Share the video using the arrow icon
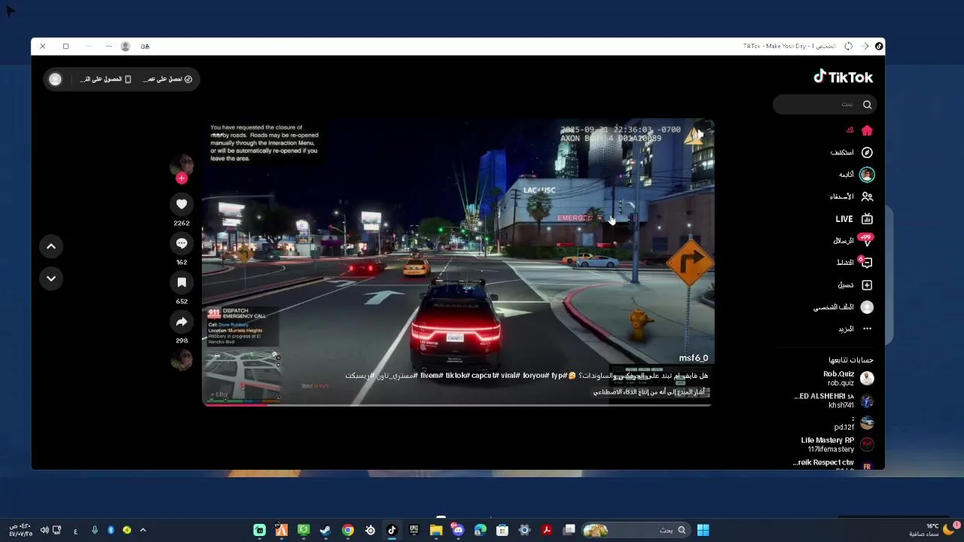Viewport: 964px width, 542px height. (x=182, y=321)
